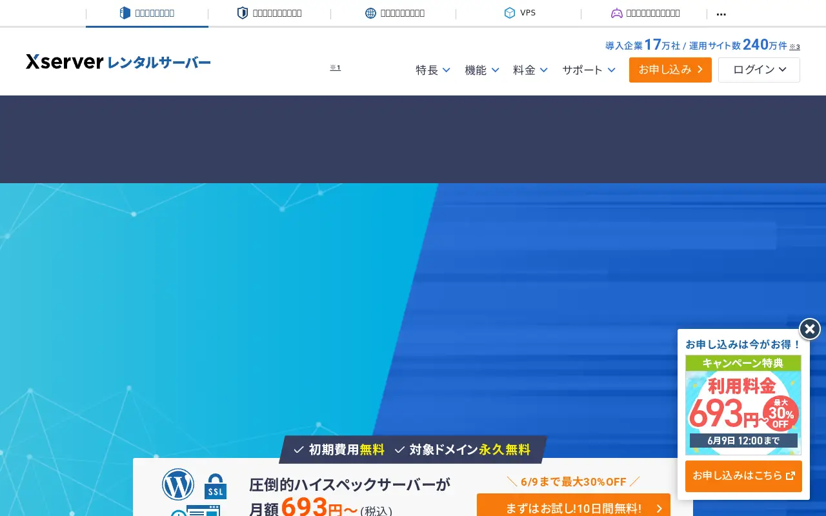Expand the サポート menu
The width and height of the screenshot is (826, 516).
(x=589, y=70)
